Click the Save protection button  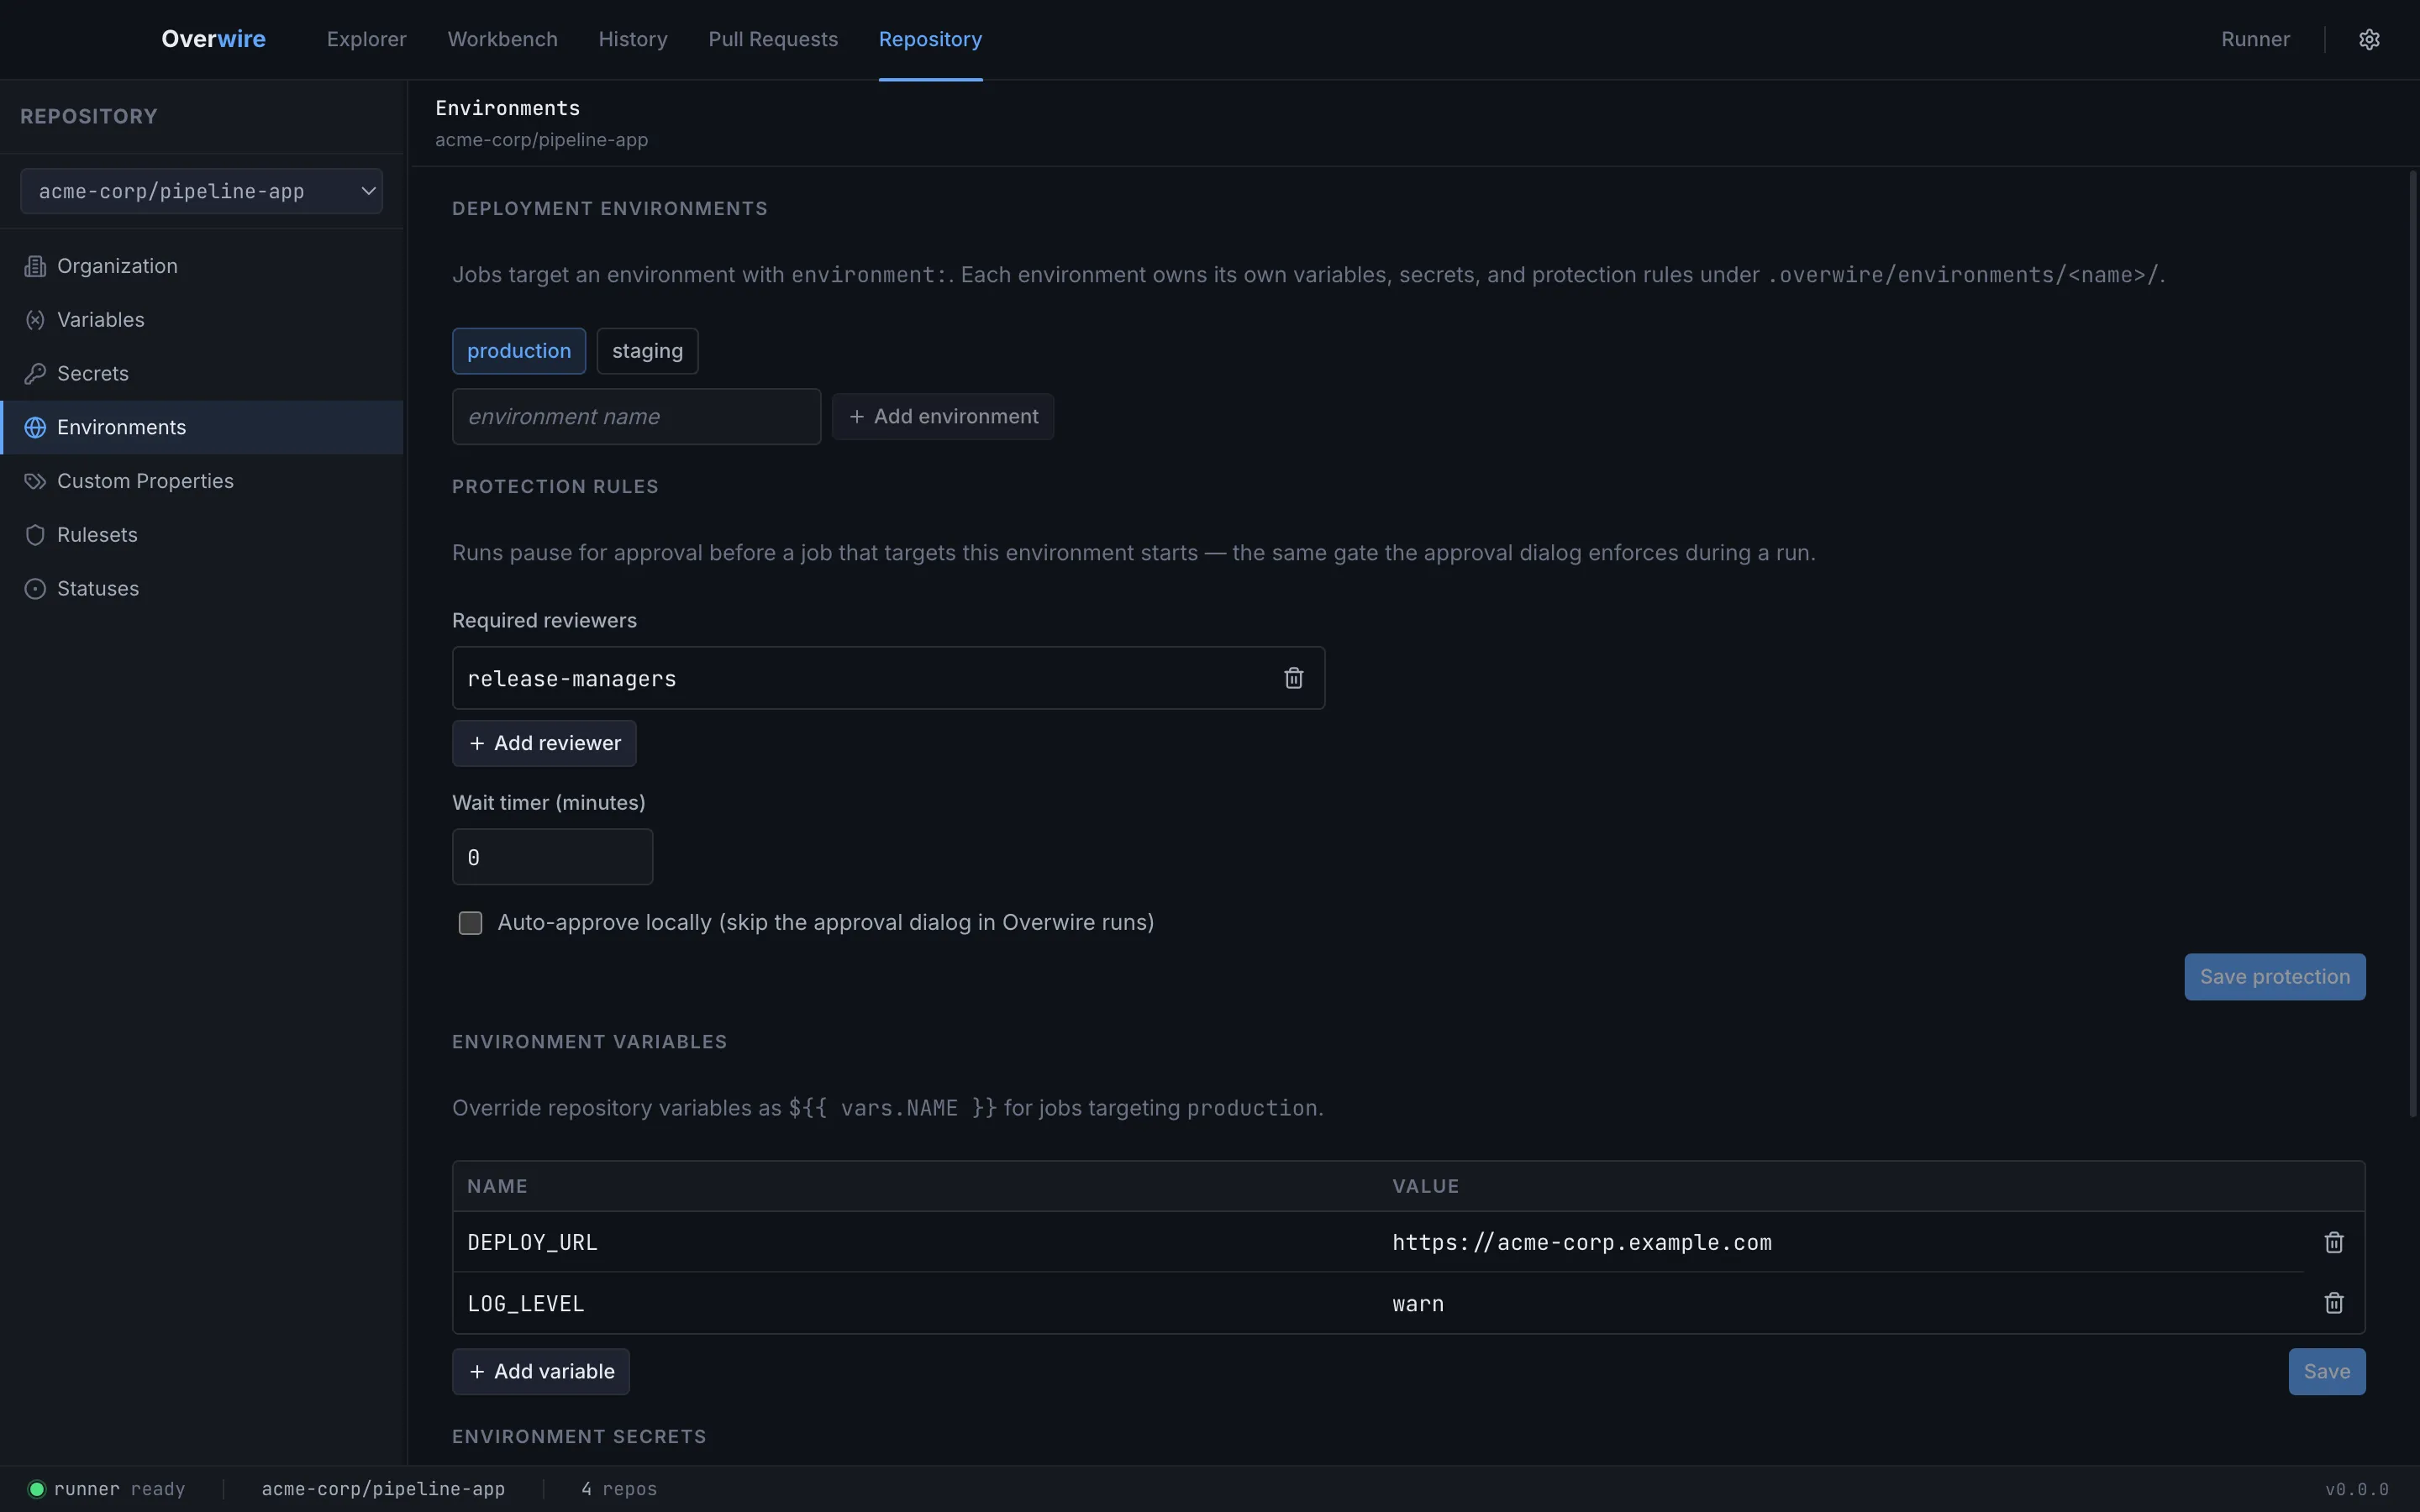pyautogui.click(x=2274, y=977)
